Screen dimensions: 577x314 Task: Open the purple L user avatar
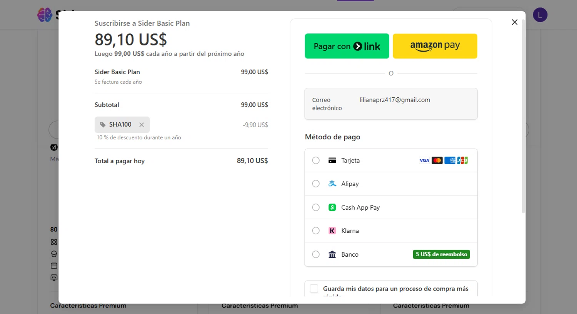tap(540, 15)
